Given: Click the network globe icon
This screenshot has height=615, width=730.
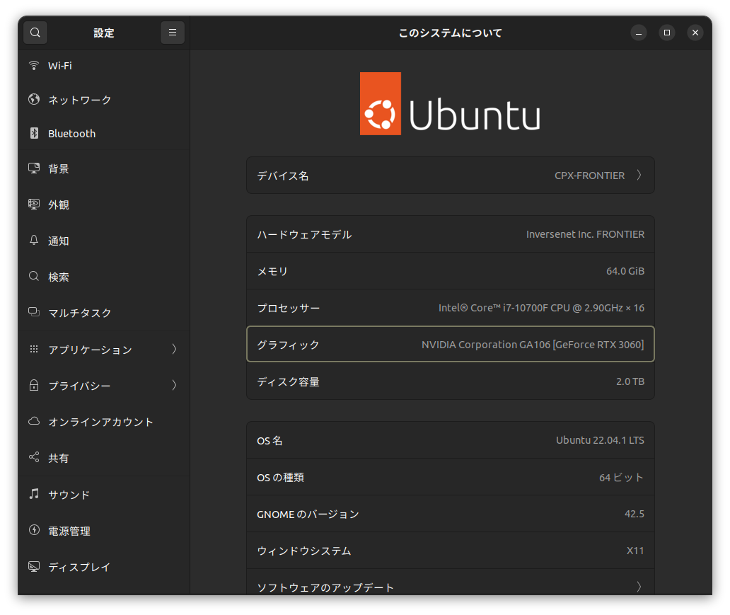Looking at the screenshot, I should pyautogui.click(x=34, y=99).
